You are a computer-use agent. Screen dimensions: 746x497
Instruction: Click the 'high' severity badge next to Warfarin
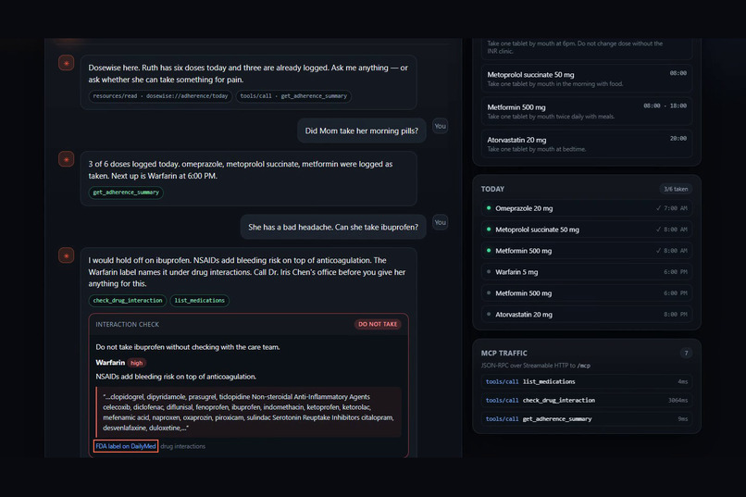click(137, 363)
